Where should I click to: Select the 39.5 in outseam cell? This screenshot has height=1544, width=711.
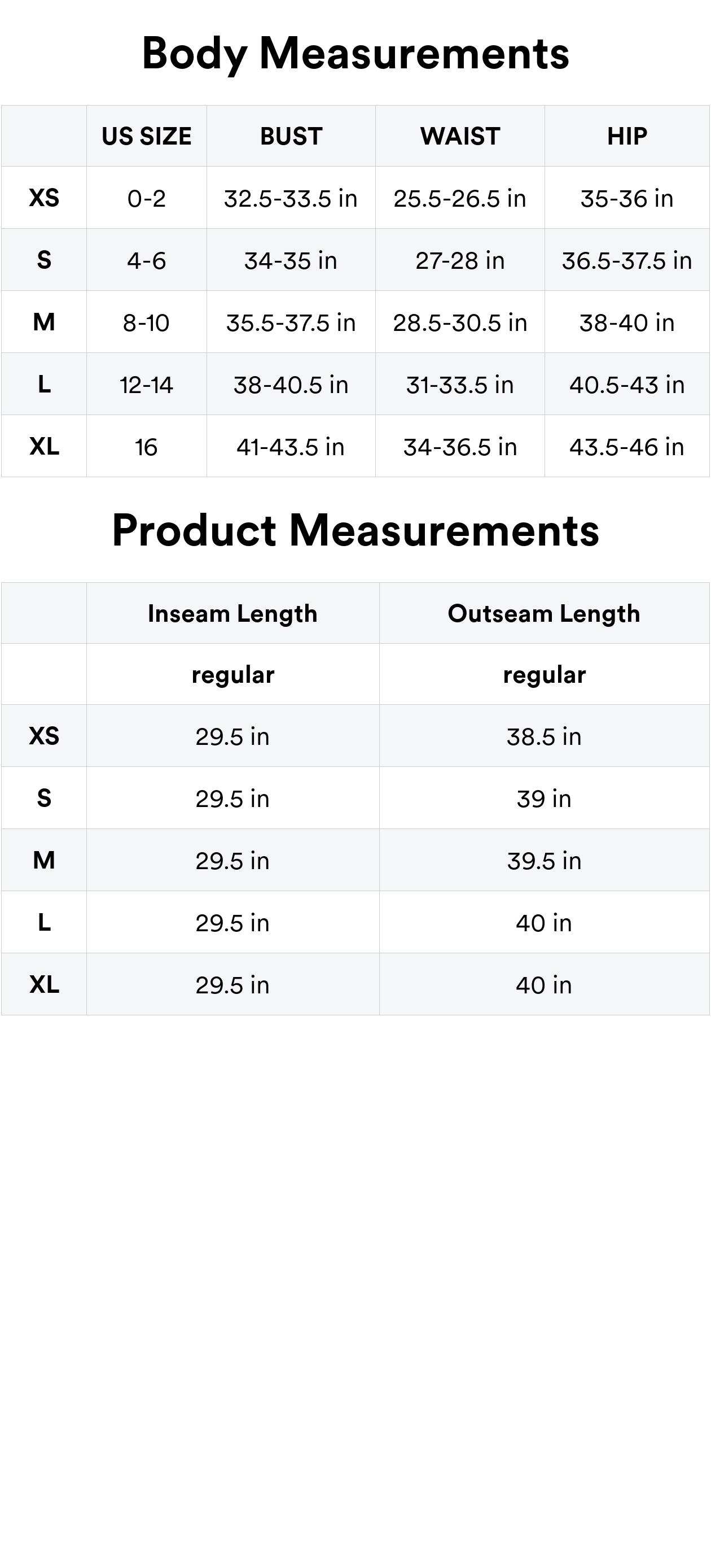point(544,861)
